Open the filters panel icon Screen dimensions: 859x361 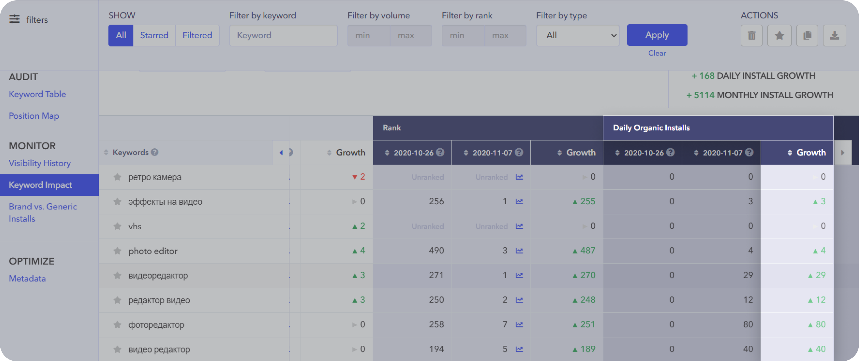pyautogui.click(x=14, y=19)
